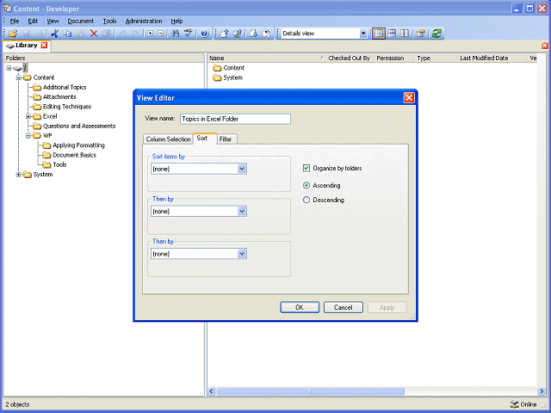Close the View Editor dialog
Viewport: 551px width, 413px height.
[x=409, y=97]
